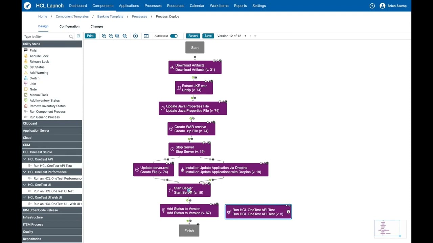Select the Finish node on the canvas
Image resolution: width=433 pixels, height=243 pixels.
[x=189, y=231]
